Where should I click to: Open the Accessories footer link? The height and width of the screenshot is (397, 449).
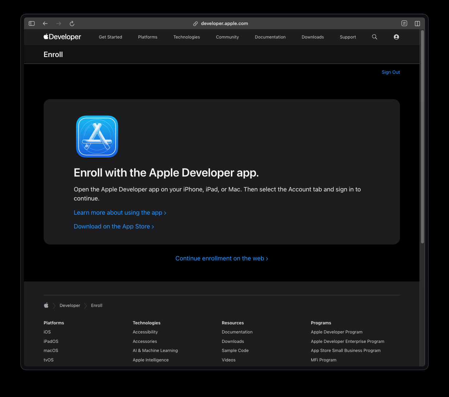(145, 341)
